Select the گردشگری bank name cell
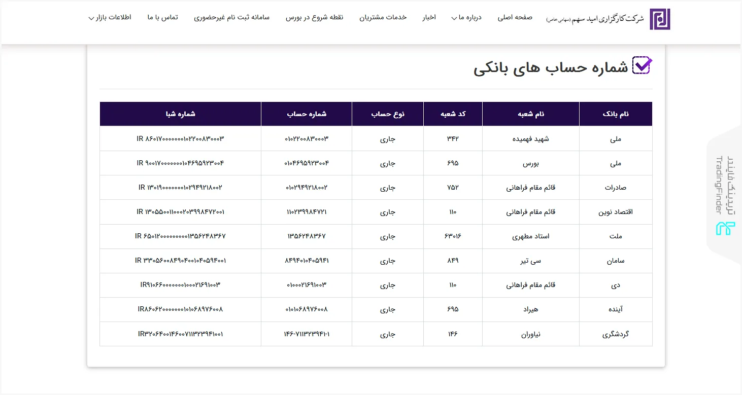The width and height of the screenshot is (742, 395). [616, 334]
